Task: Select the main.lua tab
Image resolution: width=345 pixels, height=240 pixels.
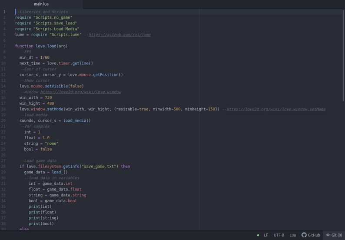Action: 41,4
